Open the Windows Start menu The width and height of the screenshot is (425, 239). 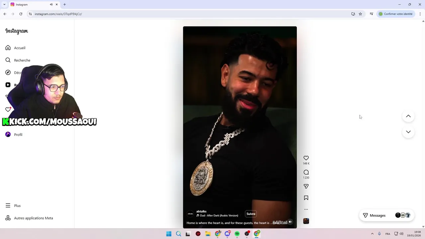[x=169, y=234]
